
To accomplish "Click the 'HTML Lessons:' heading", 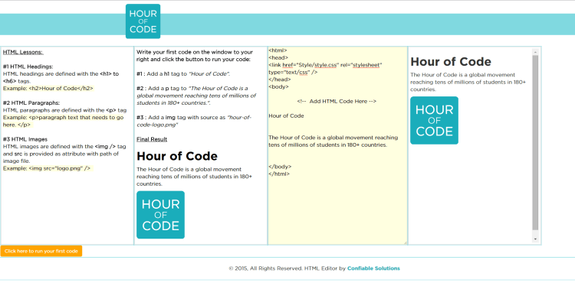I will [x=23, y=52].
